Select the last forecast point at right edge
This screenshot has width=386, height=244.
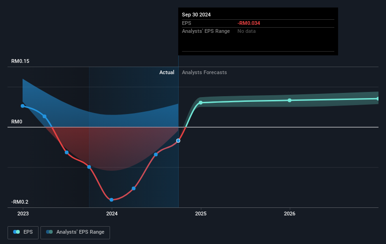pyautogui.click(x=378, y=99)
